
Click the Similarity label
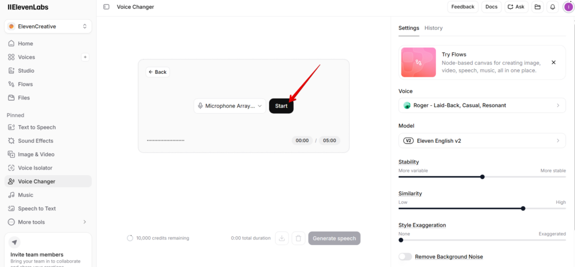pyautogui.click(x=410, y=194)
